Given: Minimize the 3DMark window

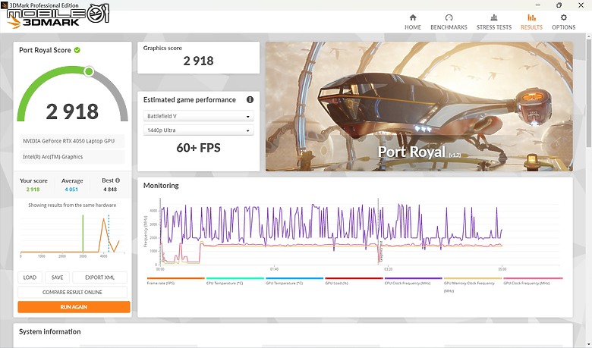Looking at the screenshot, I should click(537, 5).
